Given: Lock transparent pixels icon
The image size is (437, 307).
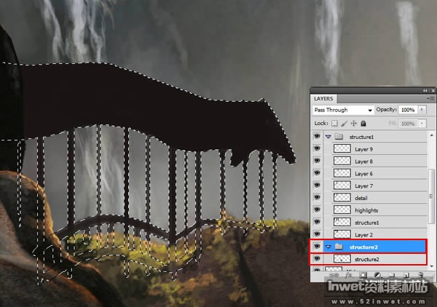Looking at the screenshot, I should tap(334, 123).
